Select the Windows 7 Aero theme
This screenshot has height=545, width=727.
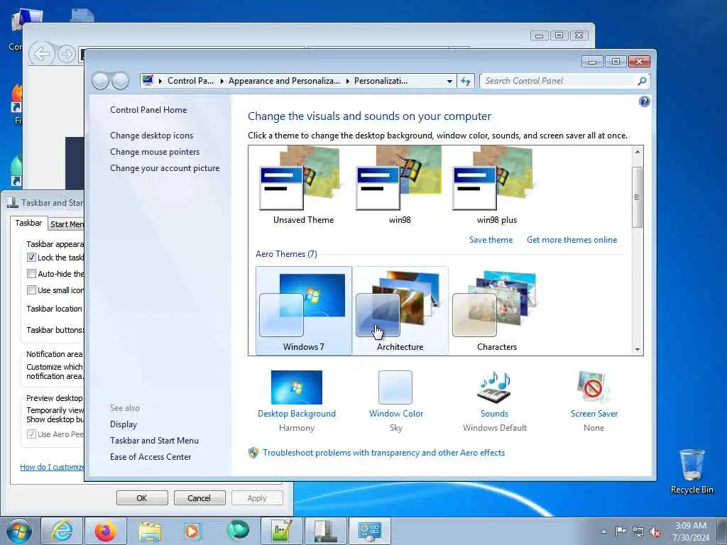point(303,311)
